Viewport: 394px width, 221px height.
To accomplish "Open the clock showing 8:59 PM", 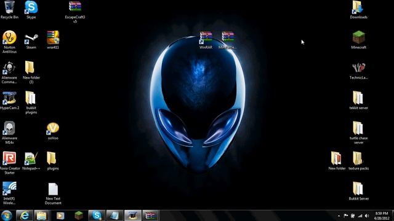I will 382,215.
